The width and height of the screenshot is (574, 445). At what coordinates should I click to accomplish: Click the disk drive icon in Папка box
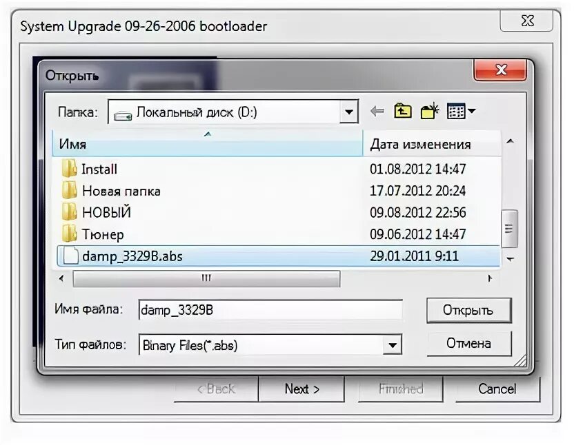(x=122, y=112)
